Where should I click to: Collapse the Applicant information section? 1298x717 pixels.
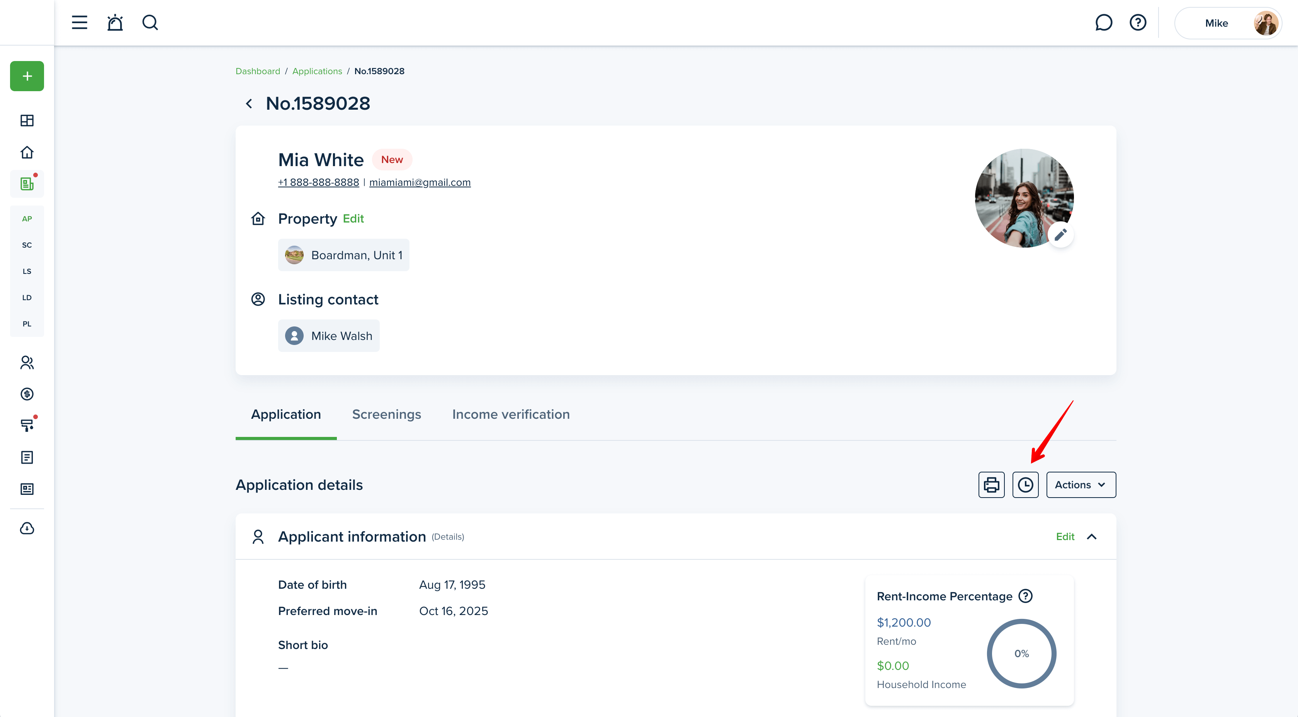click(x=1091, y=537)
